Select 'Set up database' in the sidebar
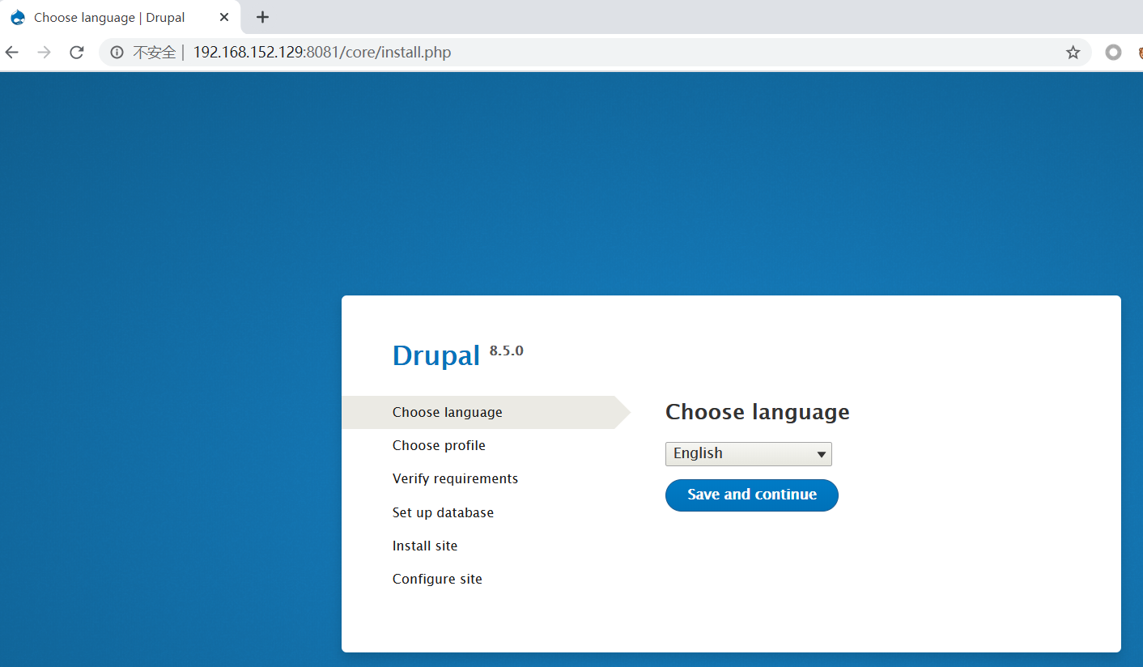 [443, 512]
